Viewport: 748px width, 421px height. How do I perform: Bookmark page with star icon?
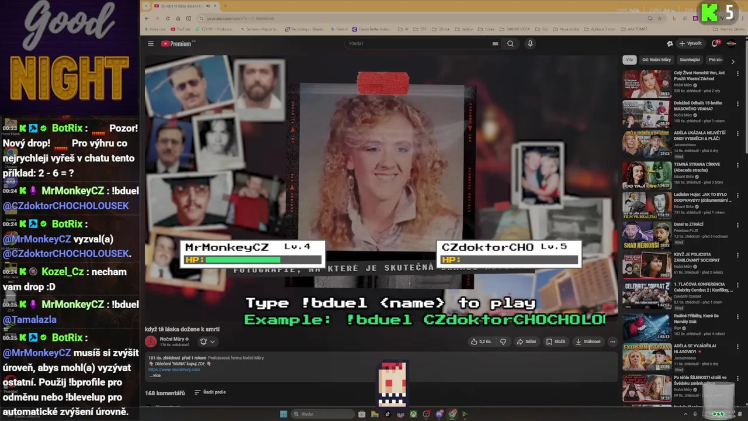pyautogui.click(x=660, y=18)
